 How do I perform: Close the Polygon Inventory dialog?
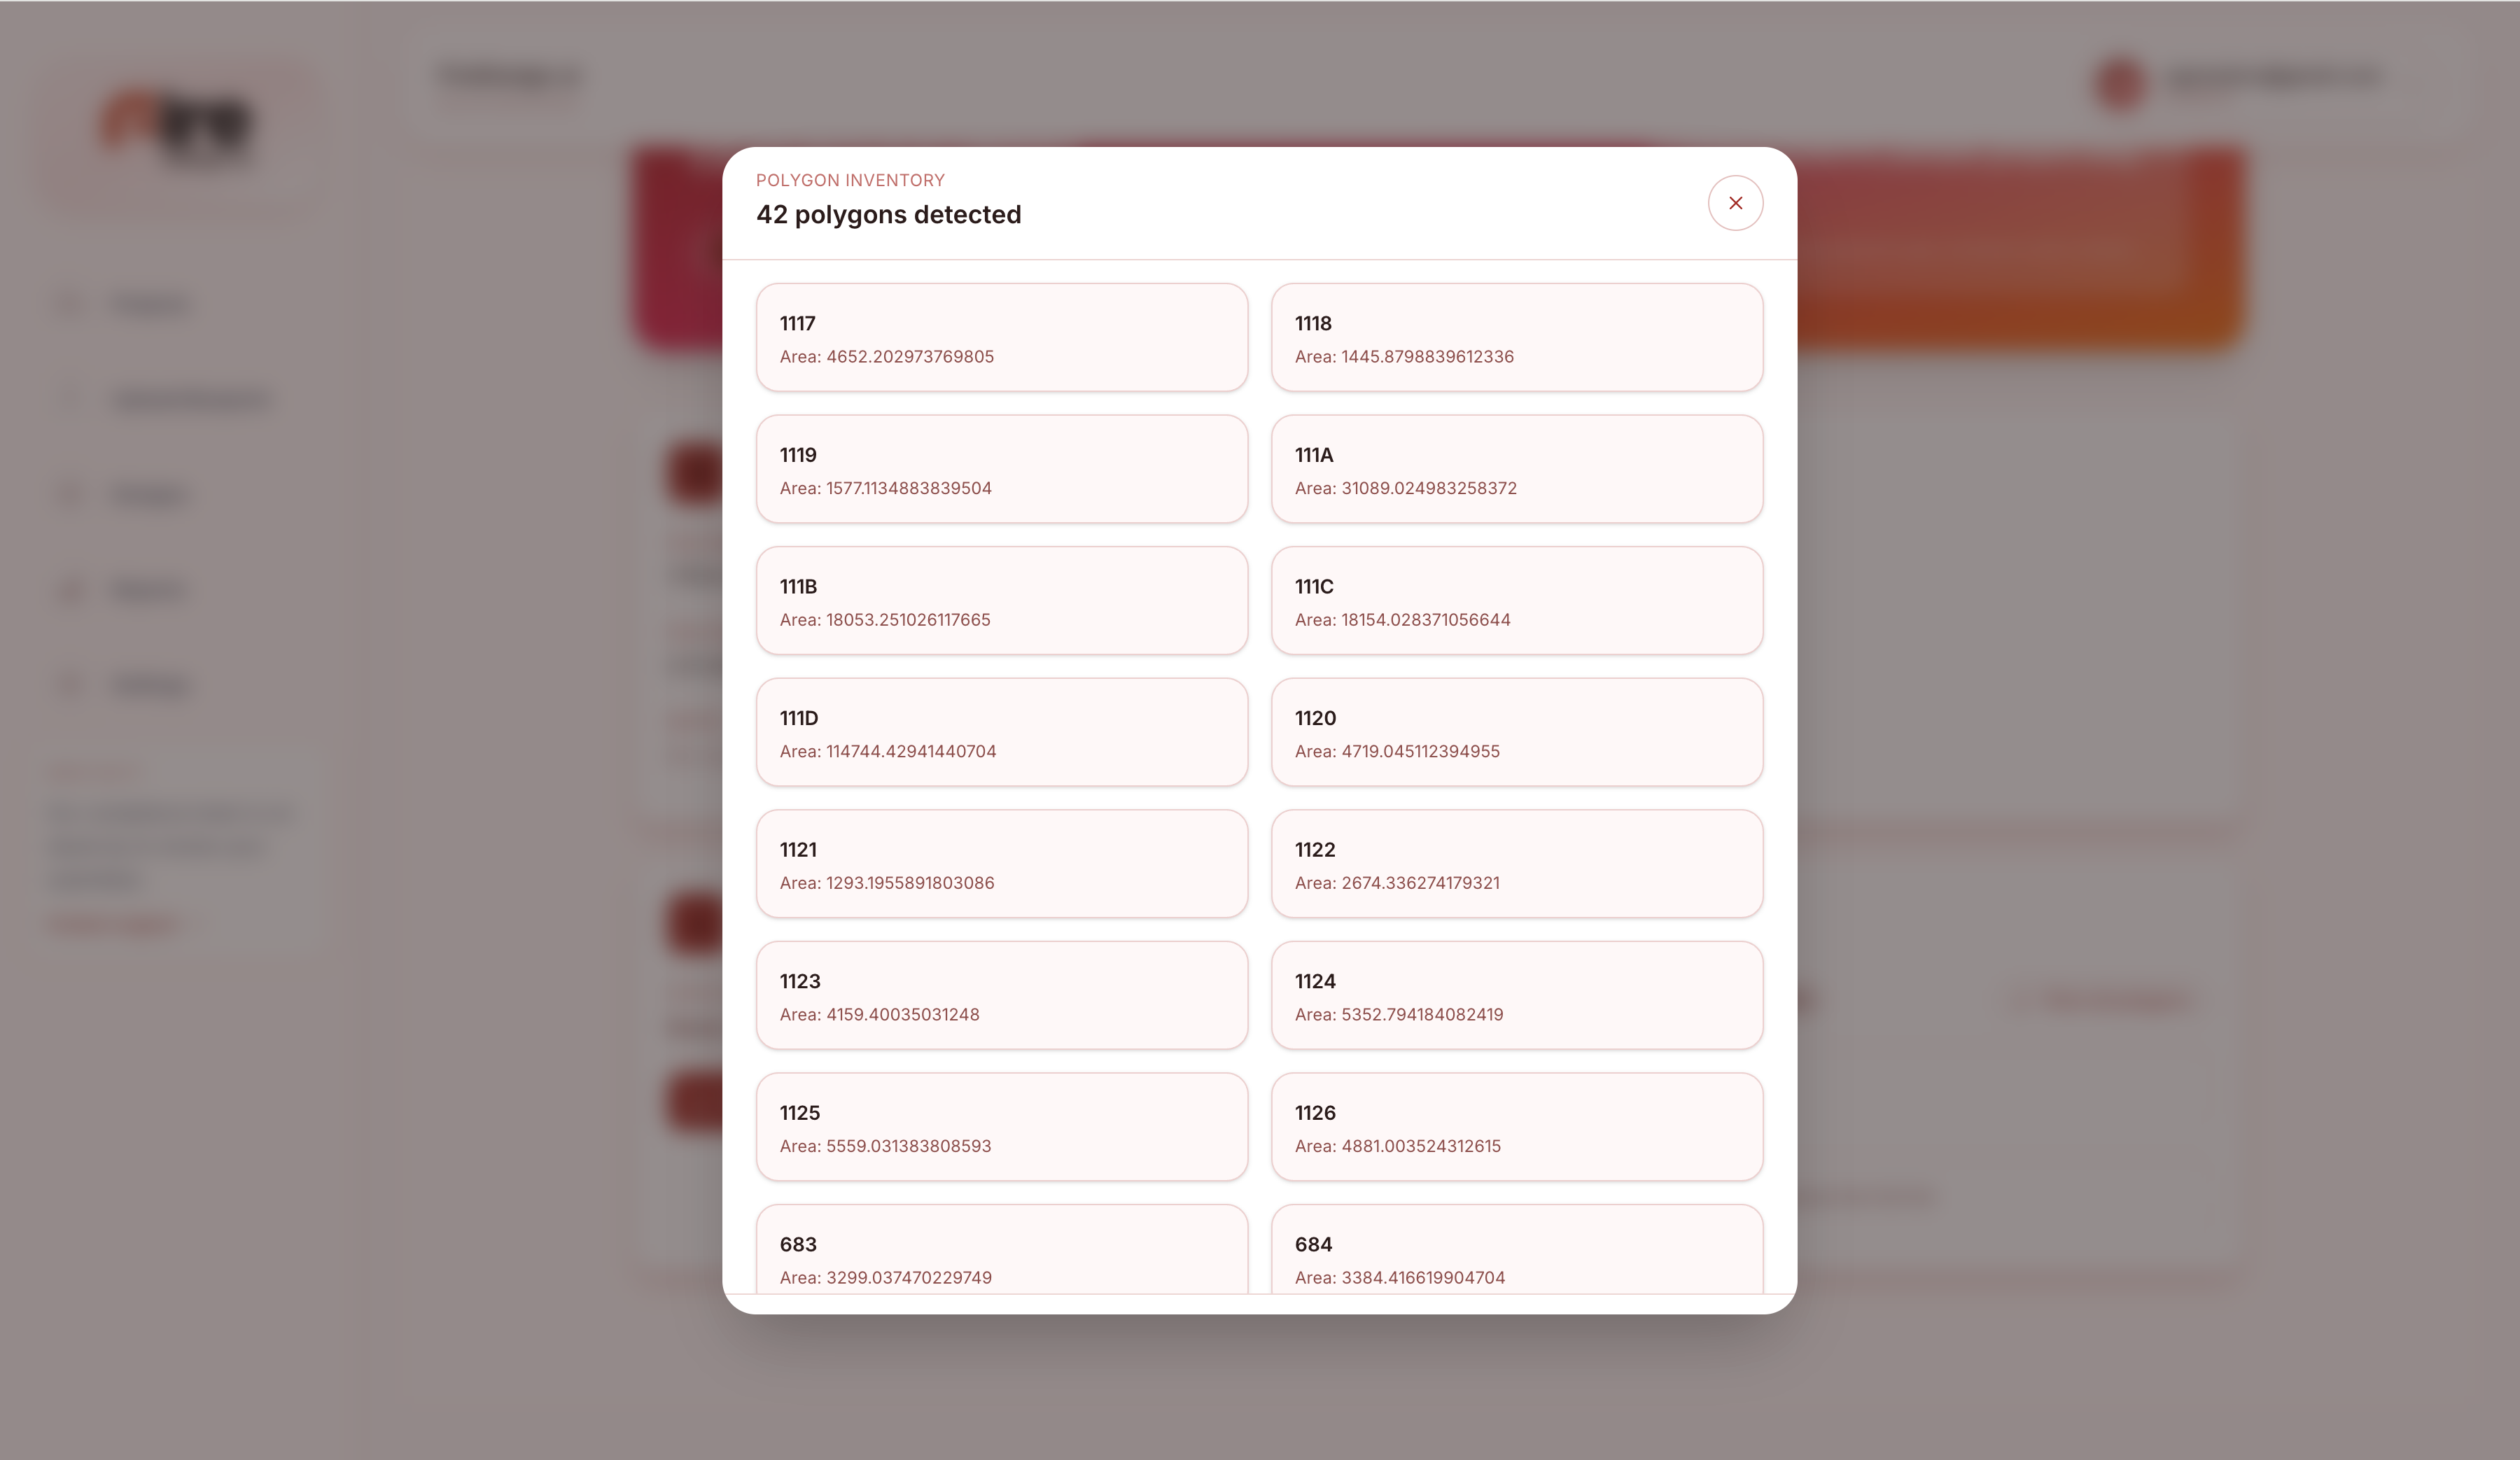coord(1735,203)
